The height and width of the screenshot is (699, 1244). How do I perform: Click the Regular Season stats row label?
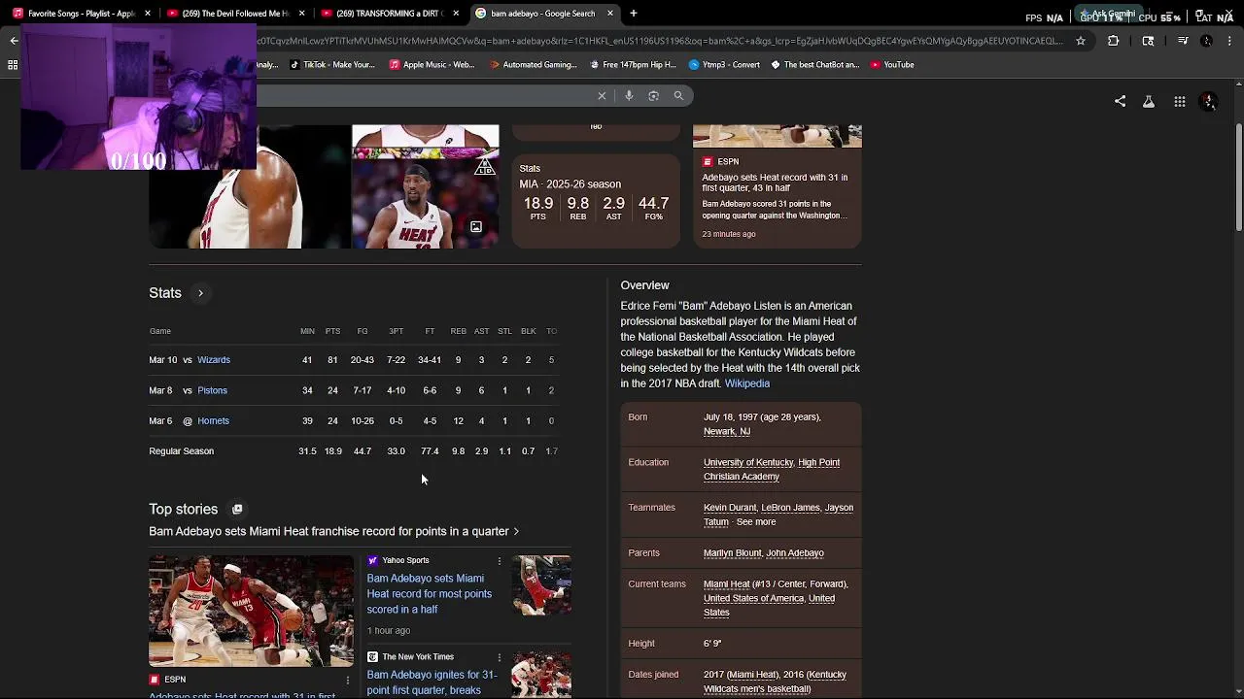coord(181,451)
